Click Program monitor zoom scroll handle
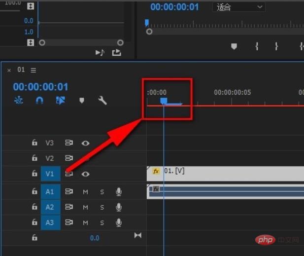The width and height of the screenshot is (304, 256). click(149, 32)
